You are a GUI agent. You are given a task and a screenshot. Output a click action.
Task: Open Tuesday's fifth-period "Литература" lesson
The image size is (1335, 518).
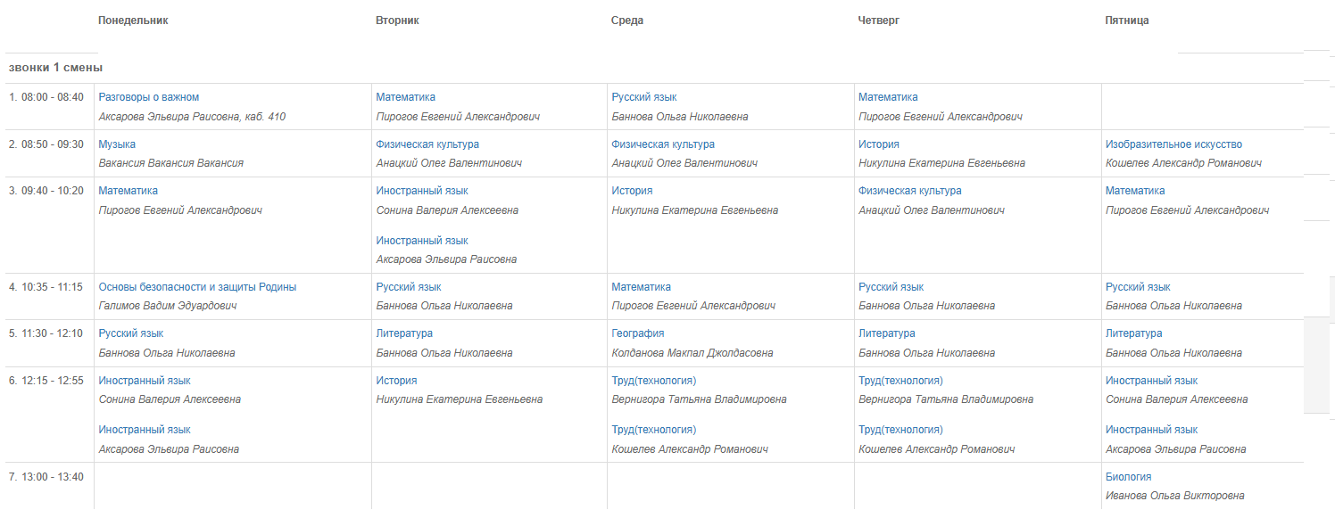coord(404,333)
